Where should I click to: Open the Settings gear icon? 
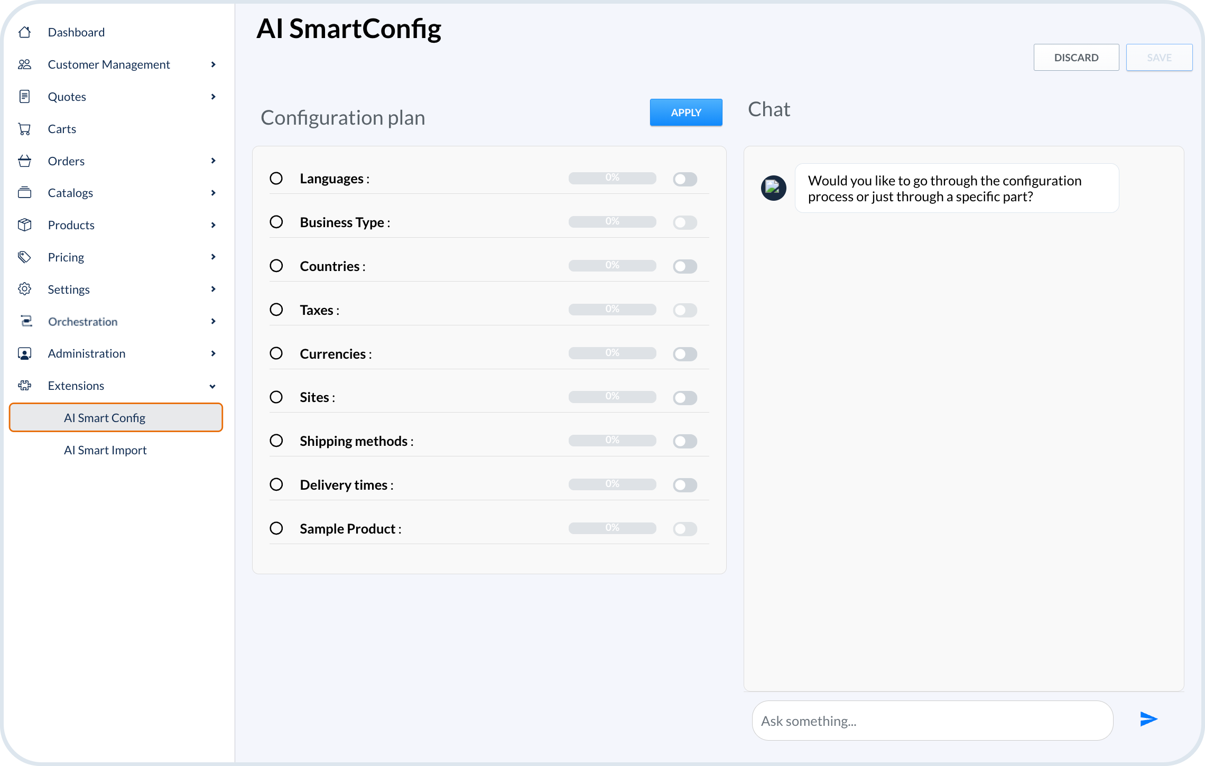(x=24, y=289)
